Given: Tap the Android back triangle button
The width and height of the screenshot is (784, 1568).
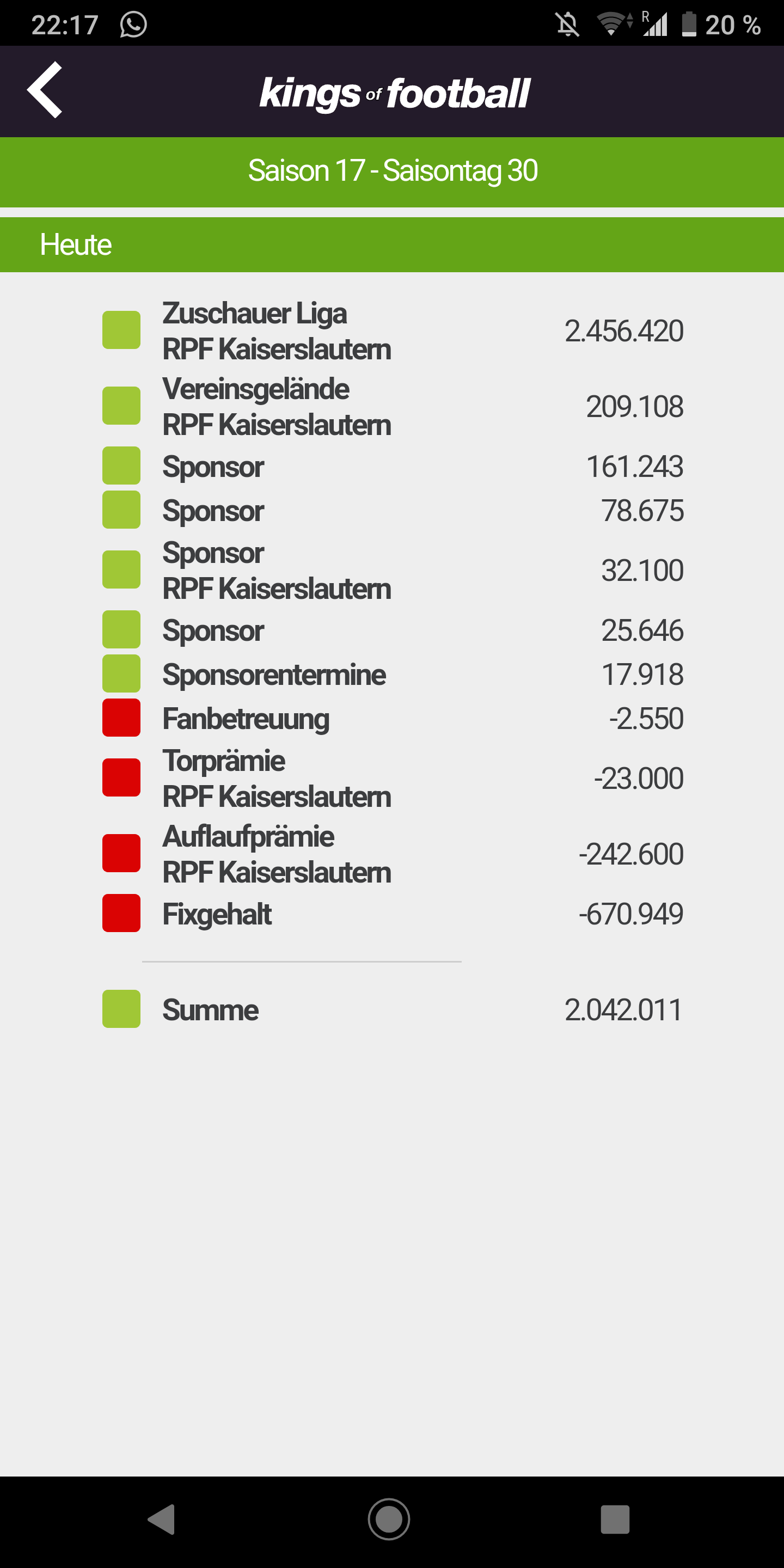Looking at the screenshot, I should pyautogui.click(x=161, y=1520).
